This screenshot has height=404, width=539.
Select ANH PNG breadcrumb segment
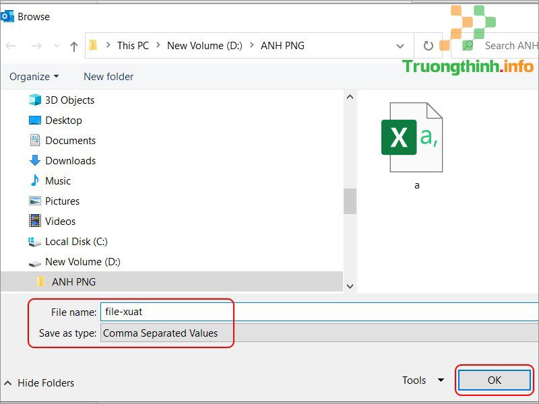282,46
